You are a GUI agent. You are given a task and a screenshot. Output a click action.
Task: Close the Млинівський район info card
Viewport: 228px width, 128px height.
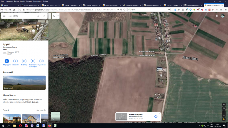(160, 113)
